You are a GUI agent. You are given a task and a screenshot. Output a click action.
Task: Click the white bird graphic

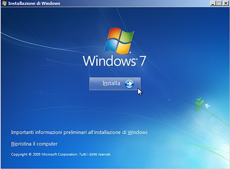click(x=207, y=106)
